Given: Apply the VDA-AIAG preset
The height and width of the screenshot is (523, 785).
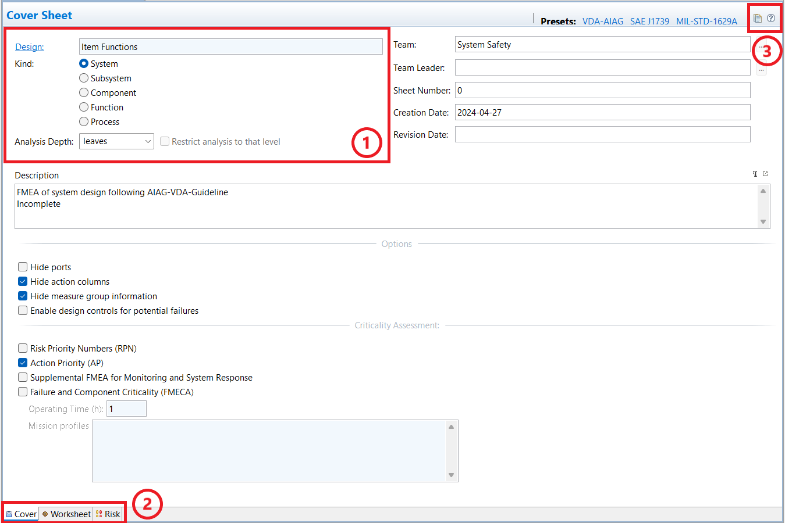Looking at the screenshot, I should click(602, 22).
